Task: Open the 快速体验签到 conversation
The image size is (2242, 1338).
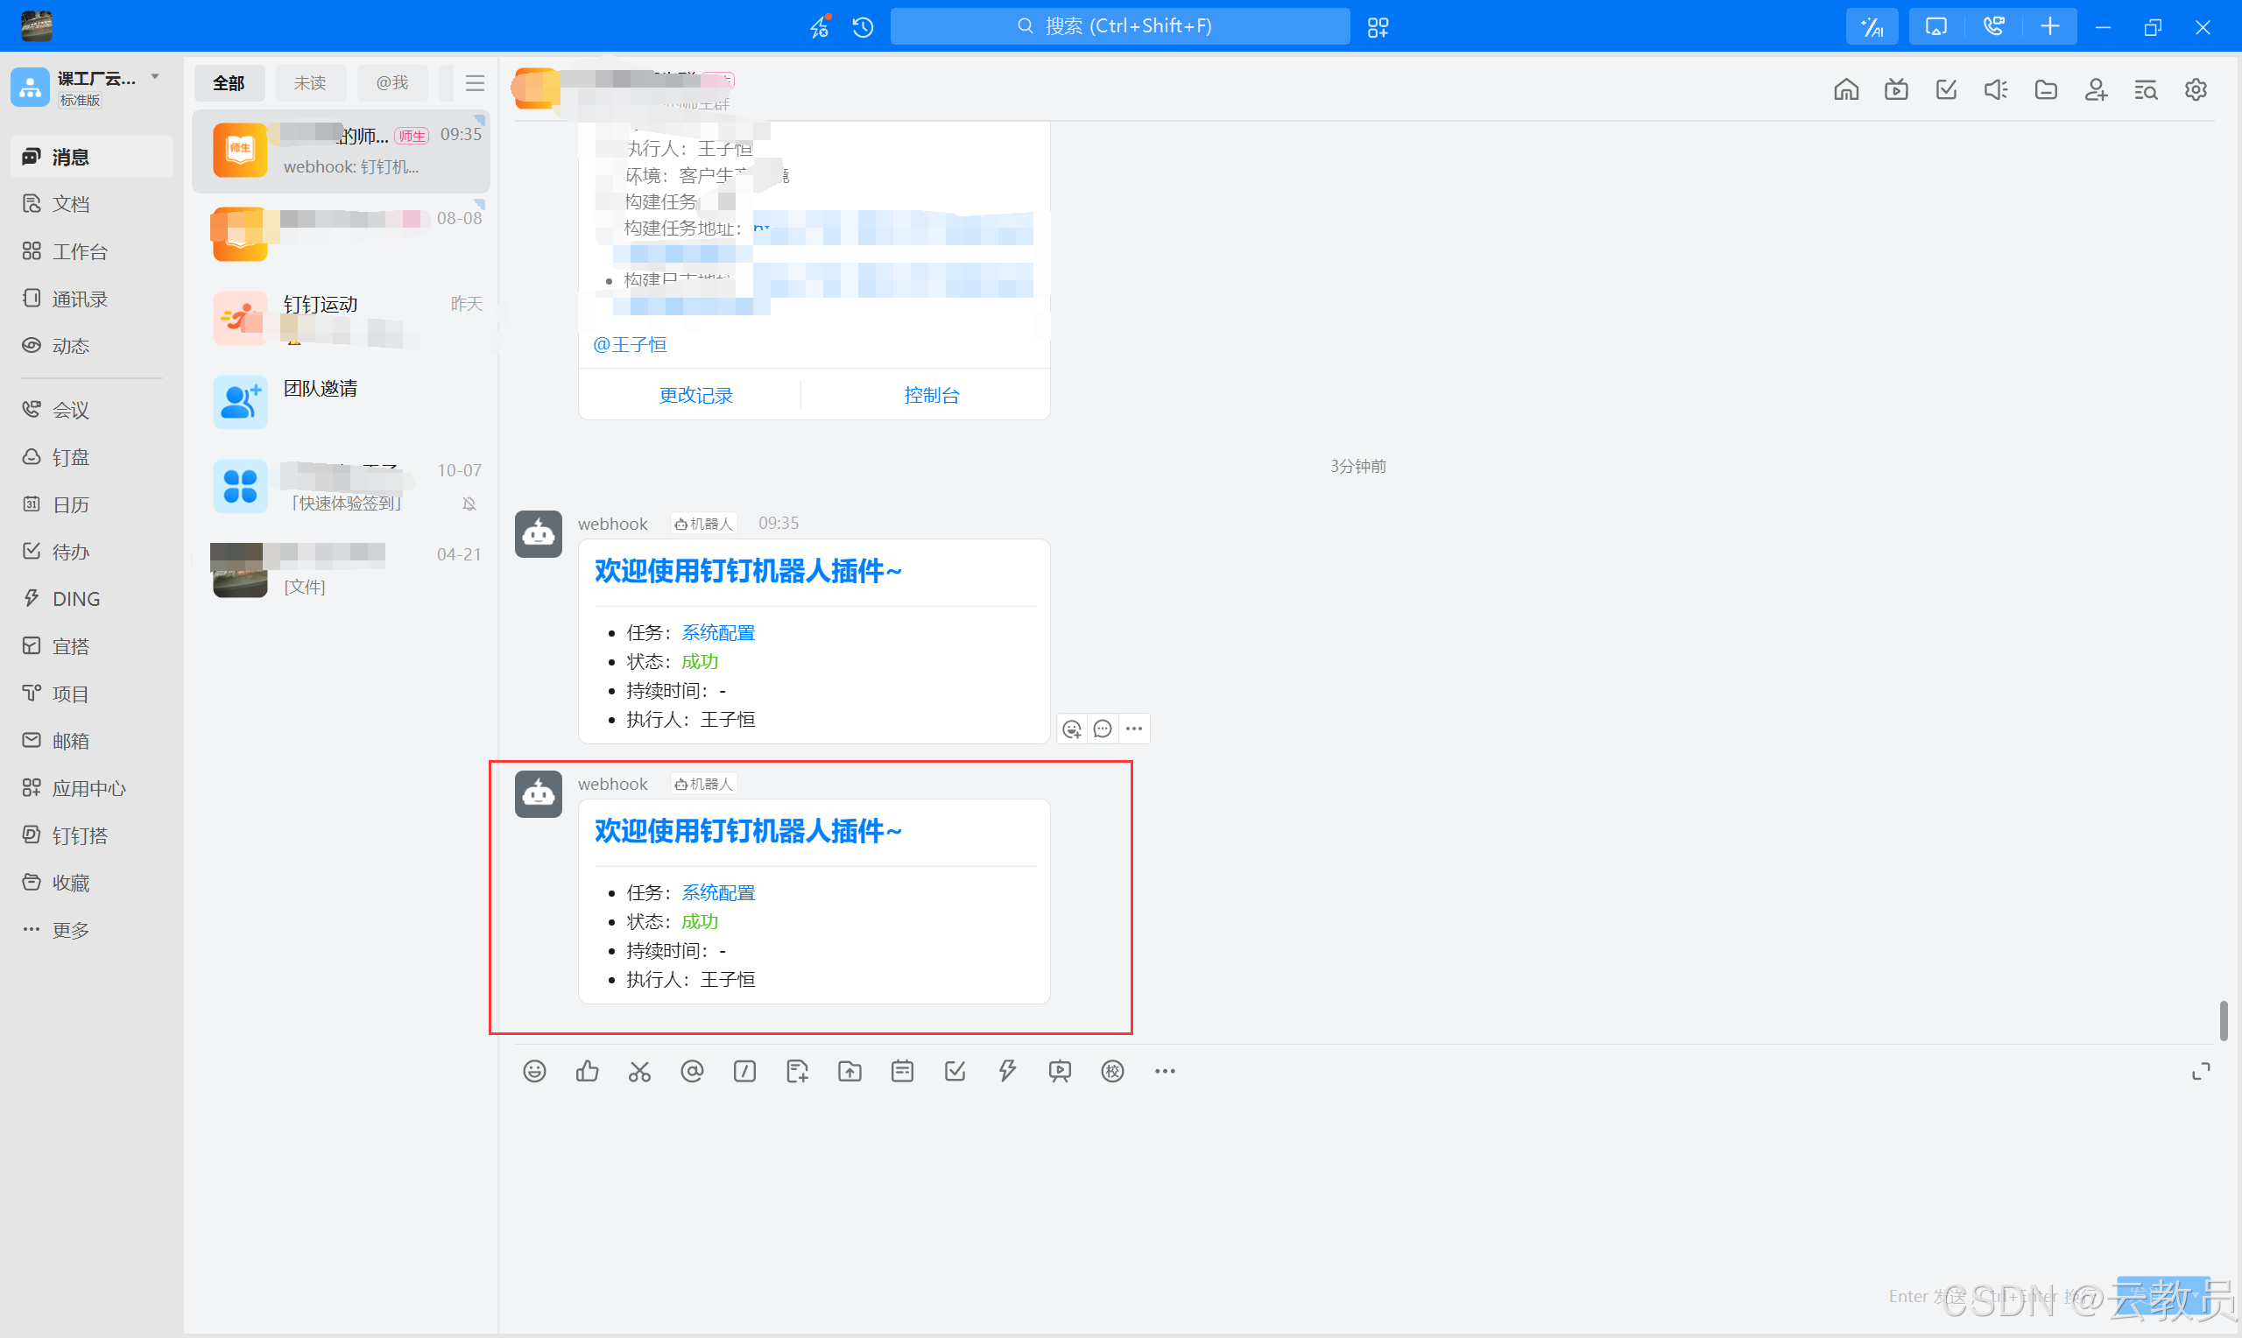Action: click(342, 487)
